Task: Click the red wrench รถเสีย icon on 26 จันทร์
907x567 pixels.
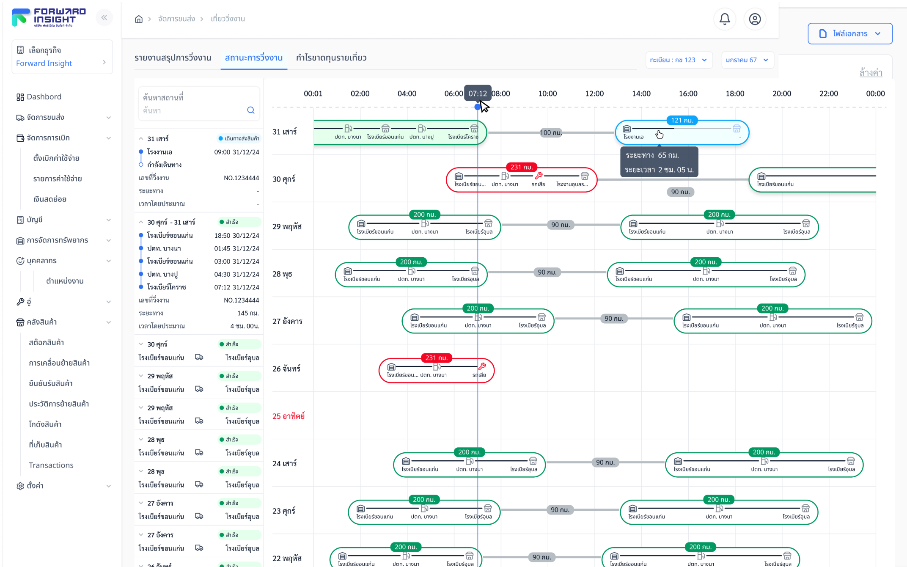Action: [x=482, y=366]
